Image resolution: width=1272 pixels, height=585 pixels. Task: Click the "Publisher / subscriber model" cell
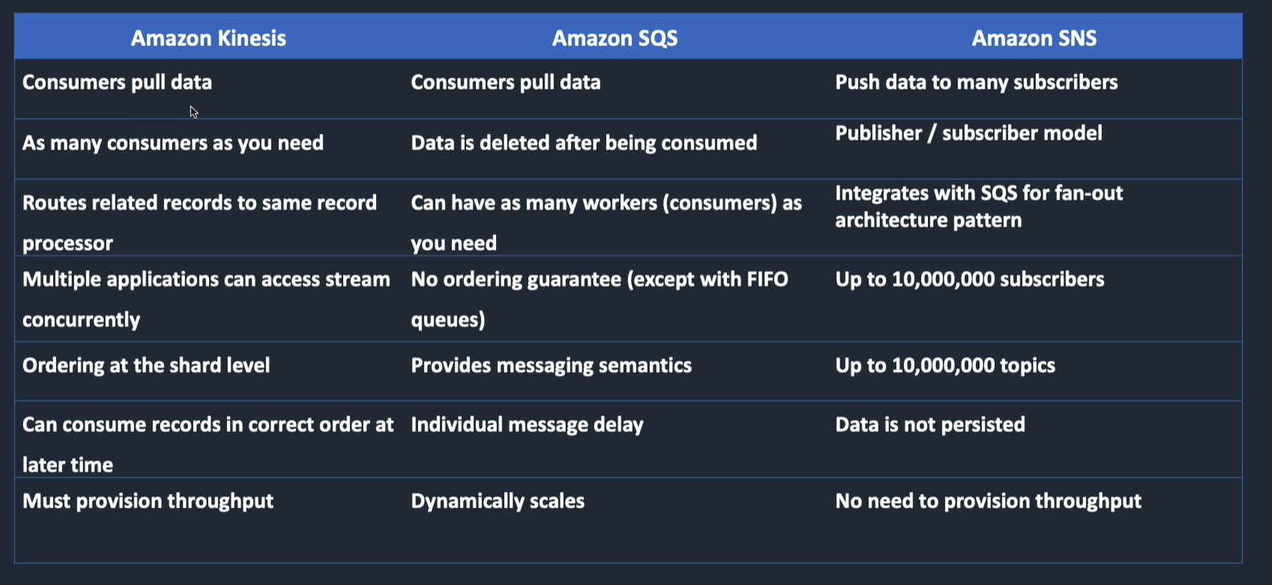click(968, 133)
